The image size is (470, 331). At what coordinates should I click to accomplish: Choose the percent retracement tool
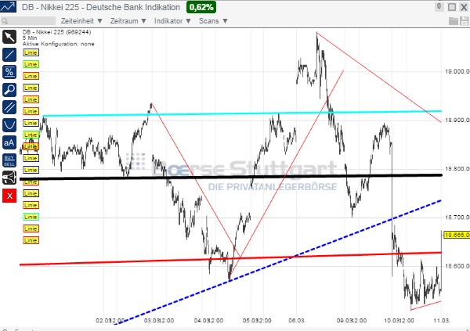coord(9,72)
